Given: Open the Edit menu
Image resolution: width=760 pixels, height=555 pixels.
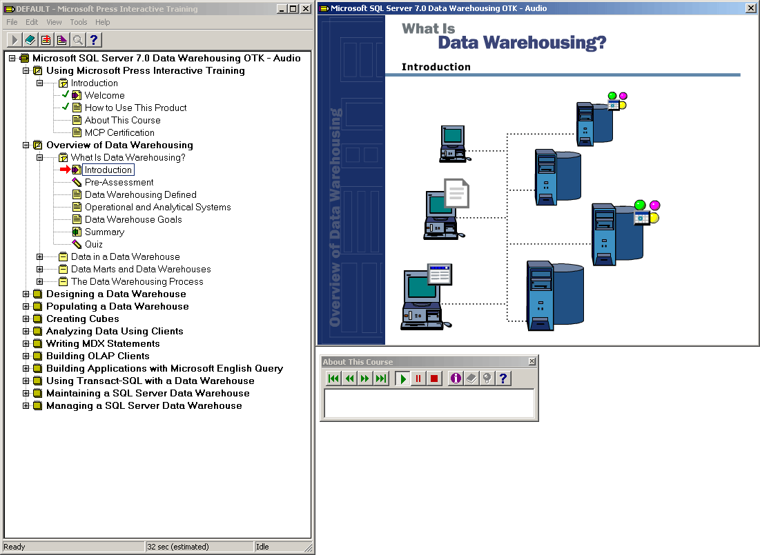Looking at the screenshot, I should (32, 22).
